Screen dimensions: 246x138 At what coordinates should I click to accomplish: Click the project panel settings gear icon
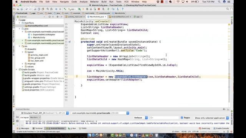point(58,17)
